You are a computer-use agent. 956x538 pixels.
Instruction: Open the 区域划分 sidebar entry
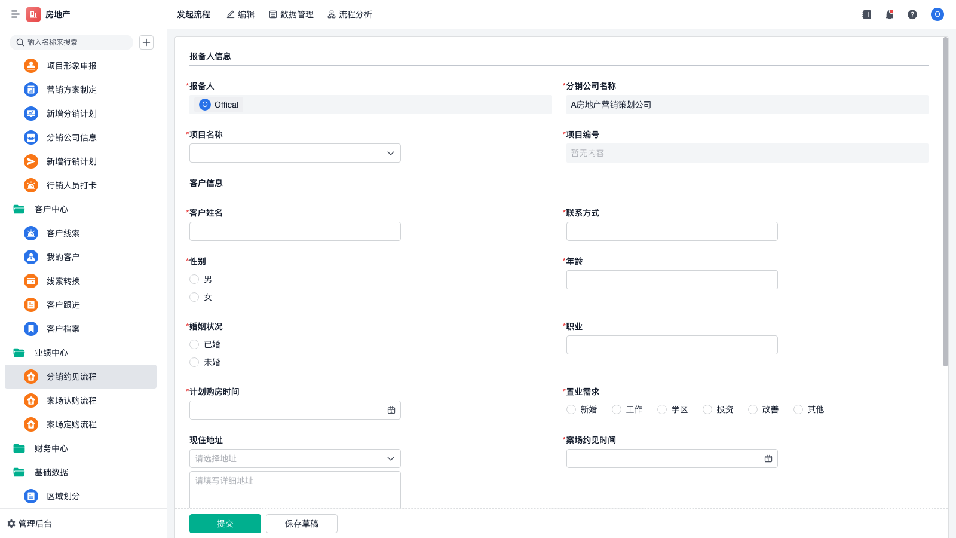(63, 496)
